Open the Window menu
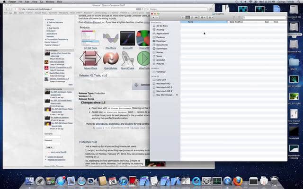The height and width of the screenshot is (189, 303). [50, 2]
